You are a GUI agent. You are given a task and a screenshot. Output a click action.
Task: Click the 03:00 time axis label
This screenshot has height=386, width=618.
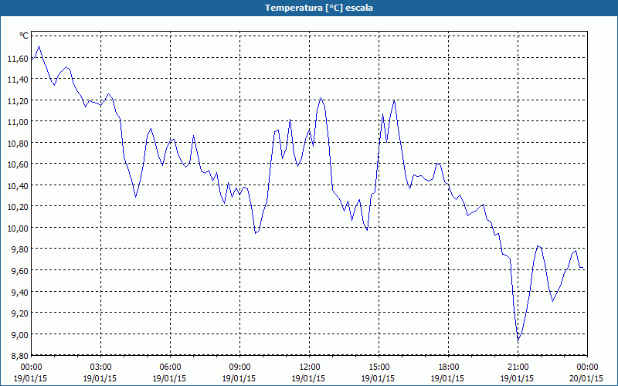(101, 367)
